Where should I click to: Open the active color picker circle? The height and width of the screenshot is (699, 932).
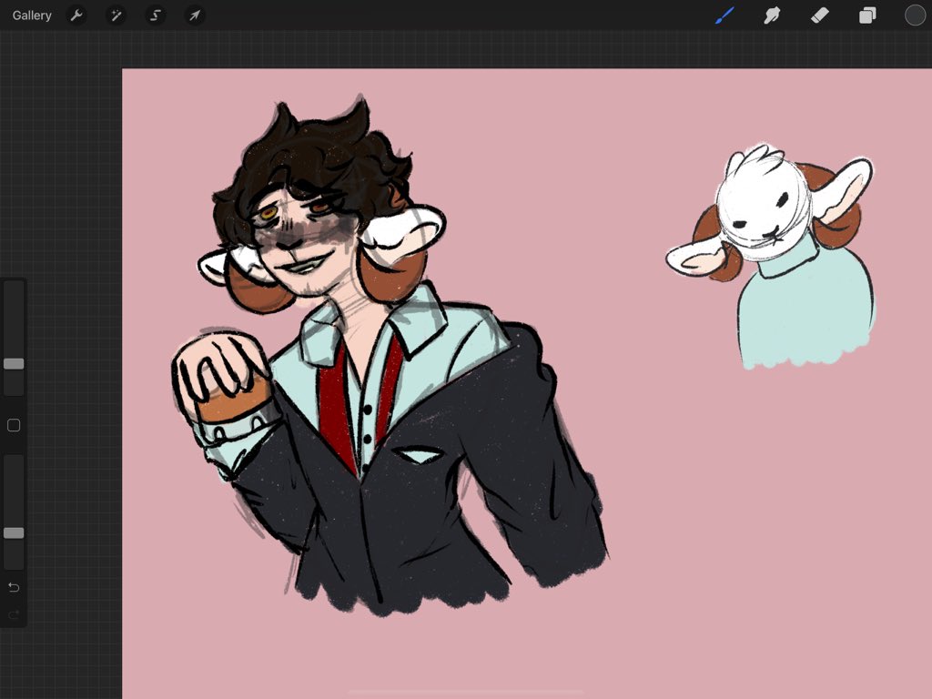point(915,15)
